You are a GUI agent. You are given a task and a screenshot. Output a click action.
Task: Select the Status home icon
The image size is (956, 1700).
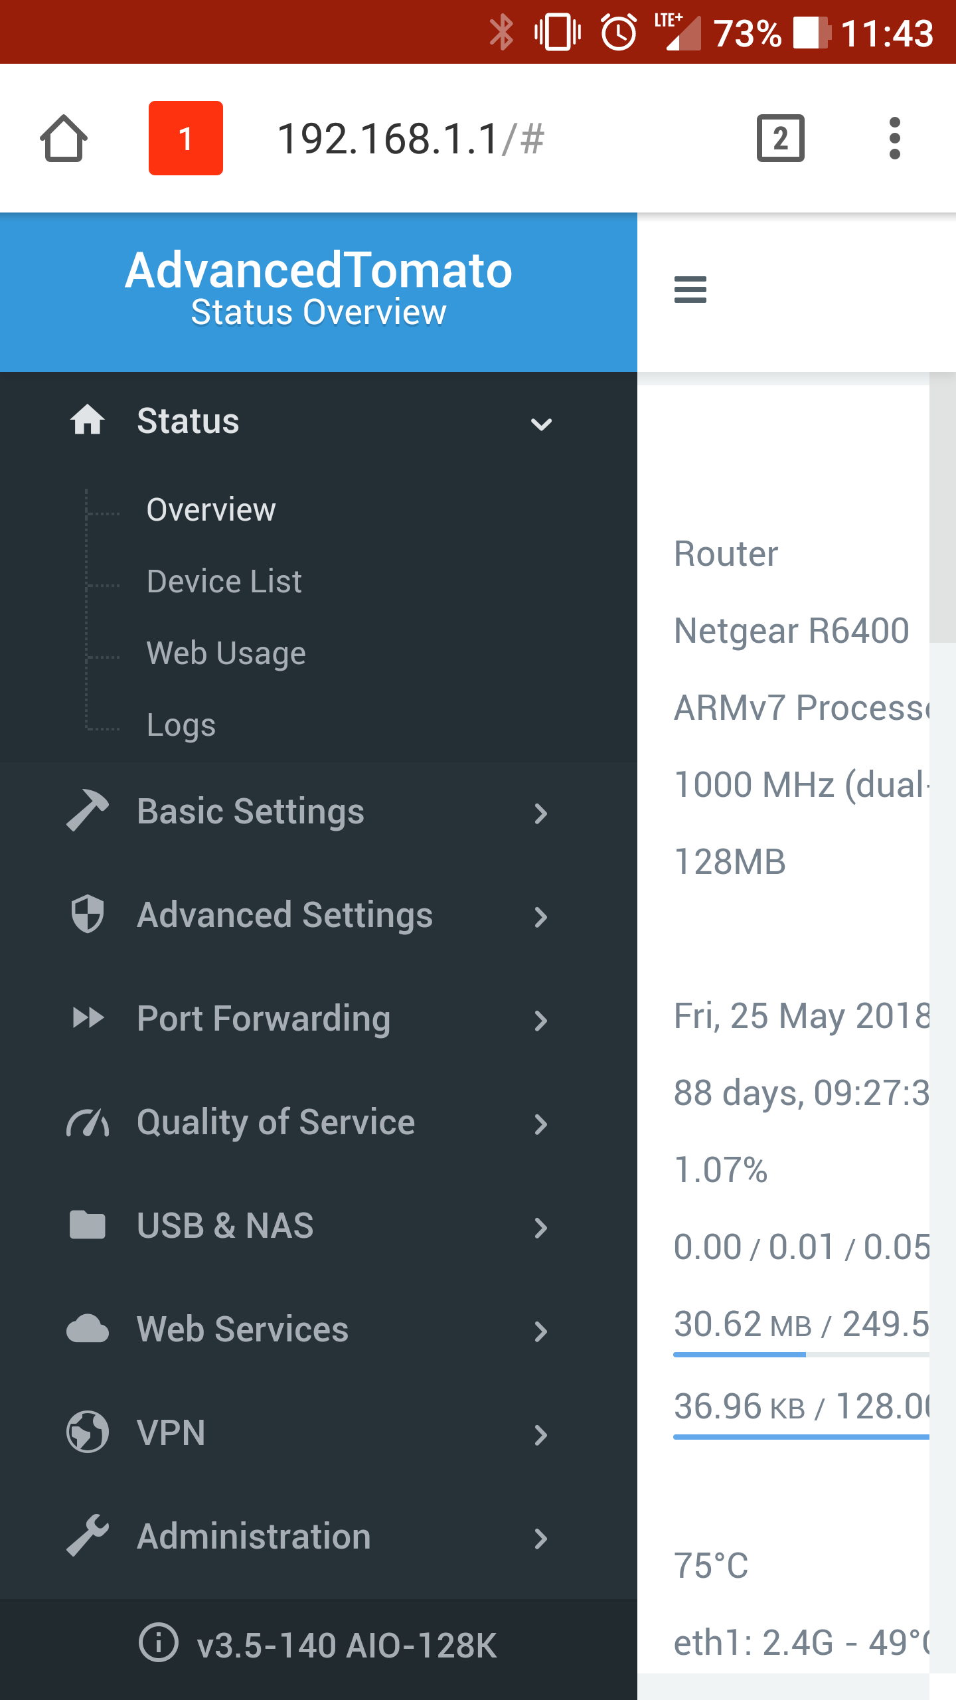coord(89,420)
